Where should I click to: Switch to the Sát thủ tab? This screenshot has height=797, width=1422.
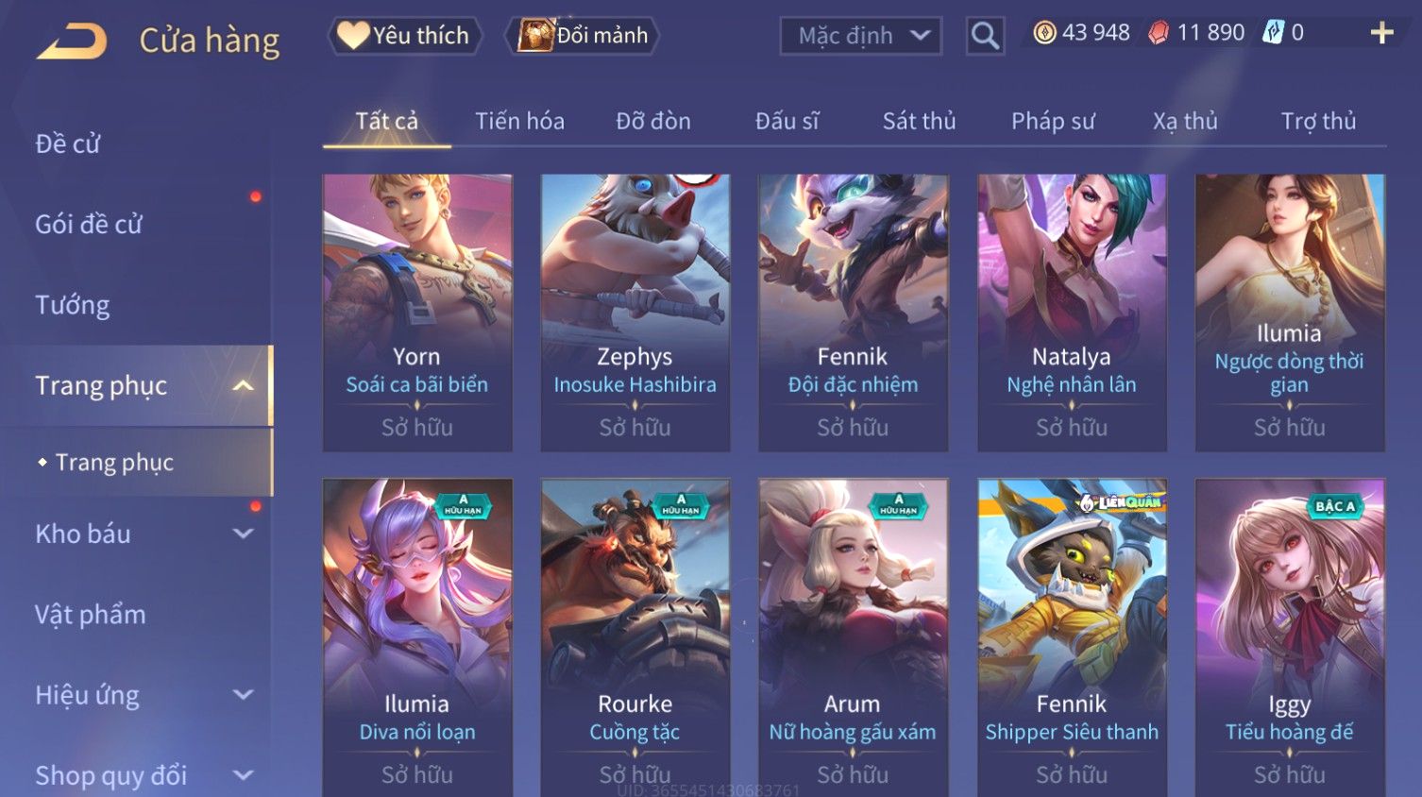point(919,121)
